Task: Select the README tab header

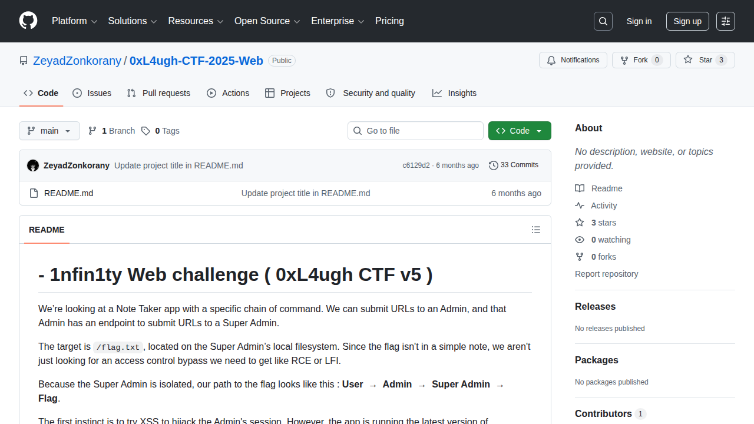Action: pyautogui.click(x=47, y=230)
